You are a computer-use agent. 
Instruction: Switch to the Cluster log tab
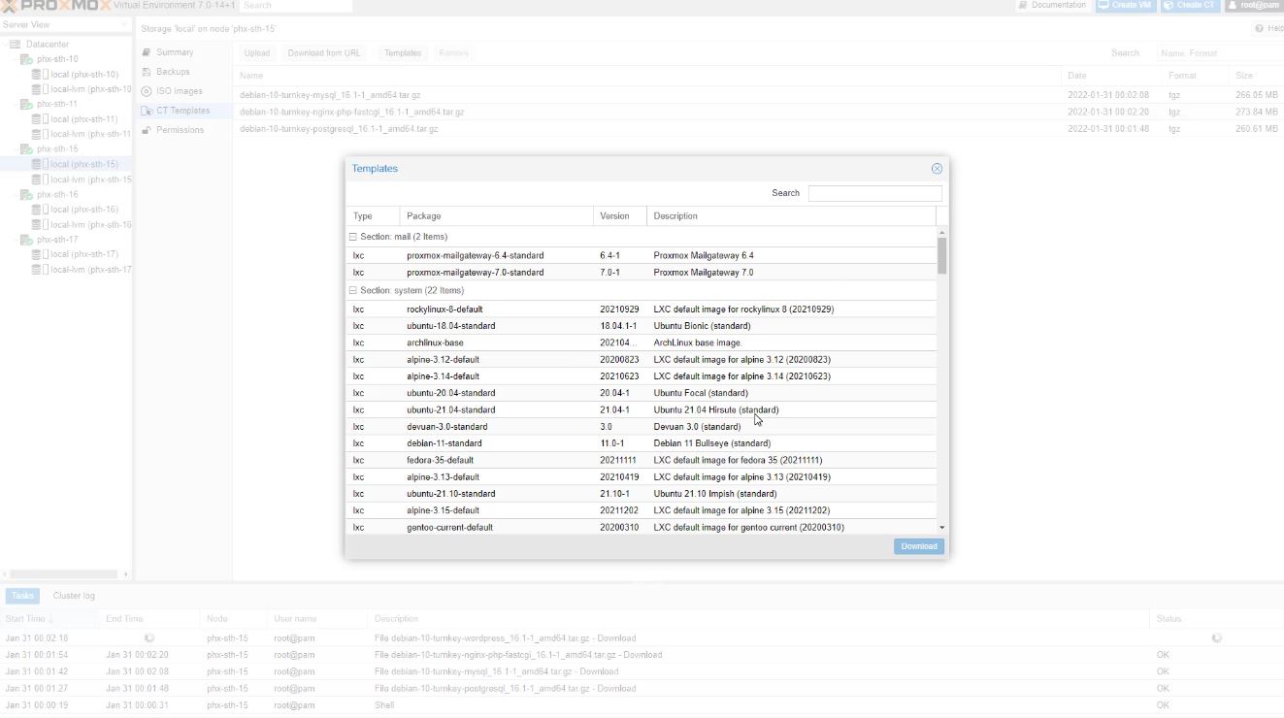[x=74, y=596]
